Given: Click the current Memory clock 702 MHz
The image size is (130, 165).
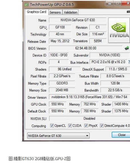Looking at the screenshot, I should pos(90,104).
